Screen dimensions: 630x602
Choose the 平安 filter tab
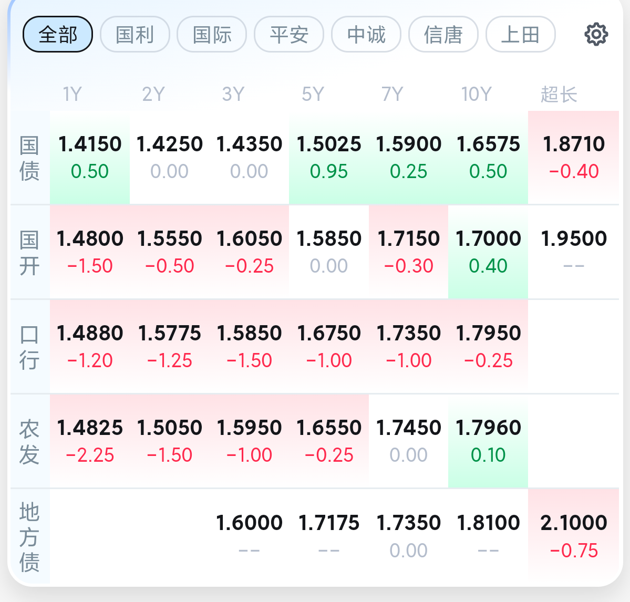(x=290, y=34)
